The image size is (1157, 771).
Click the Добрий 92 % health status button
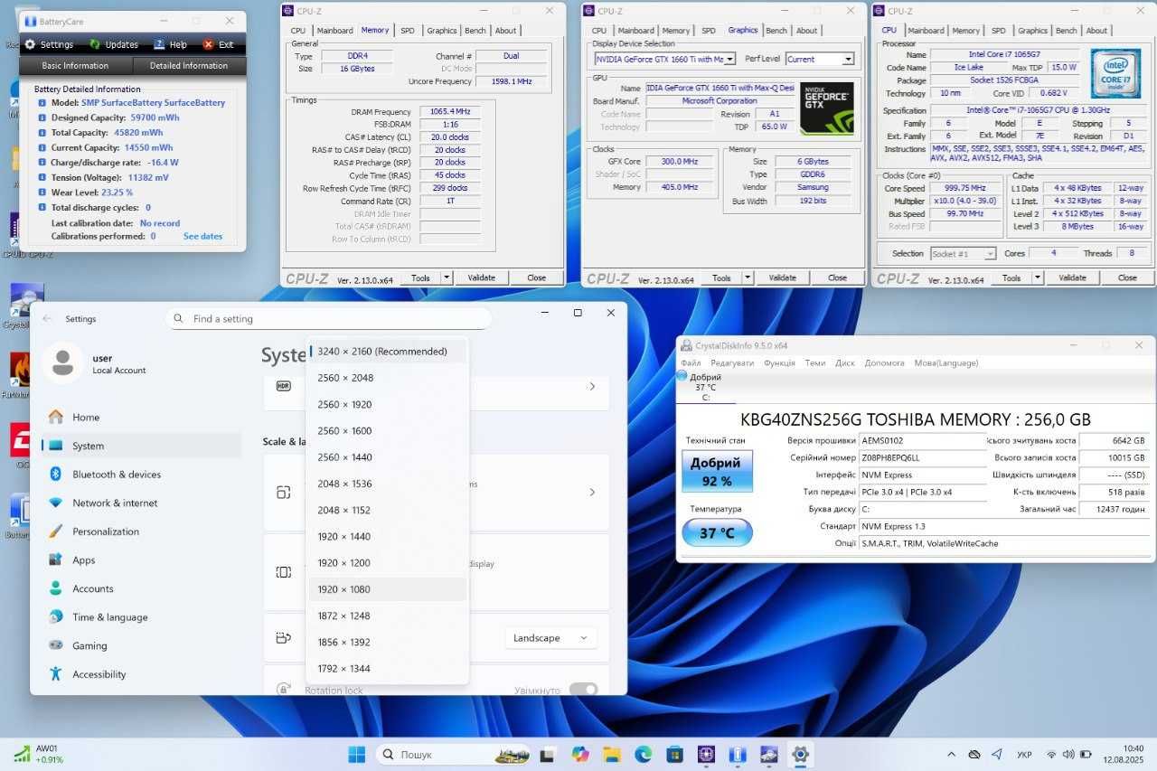717,471
